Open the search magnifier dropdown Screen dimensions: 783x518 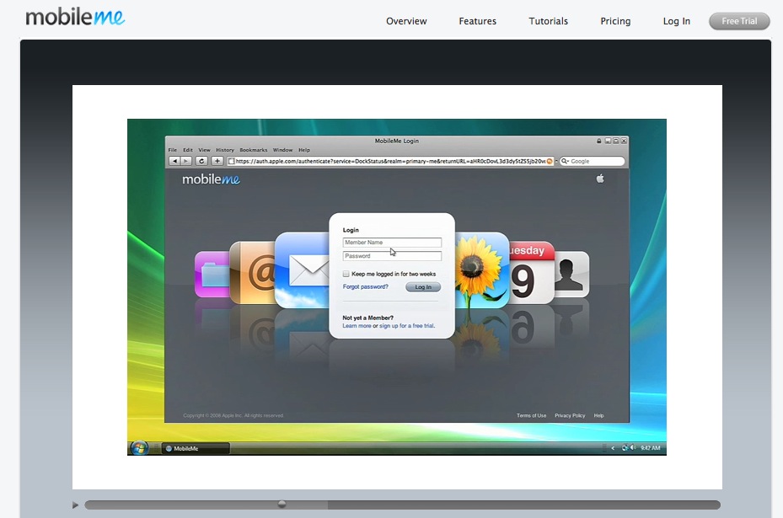pyautogui.click(x=565, y=161)
